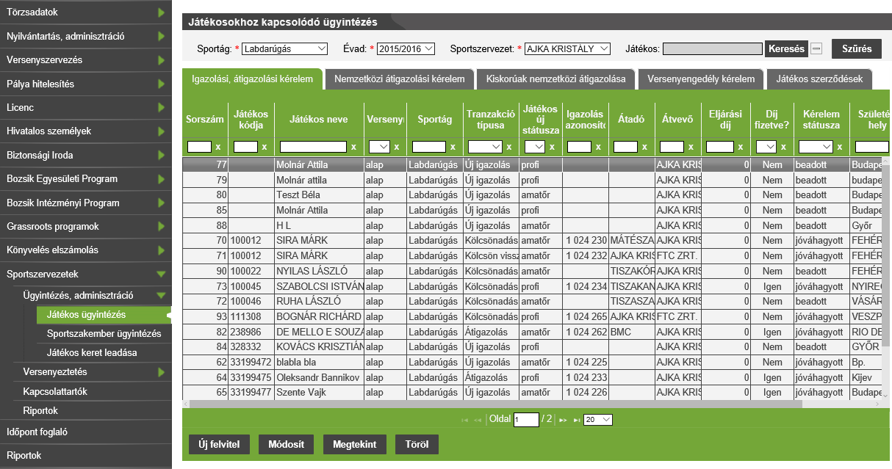Clear the Sportág column filter (x)
Image resolution: width=892 pixels, height=469 pixels.
coord(453,147)
